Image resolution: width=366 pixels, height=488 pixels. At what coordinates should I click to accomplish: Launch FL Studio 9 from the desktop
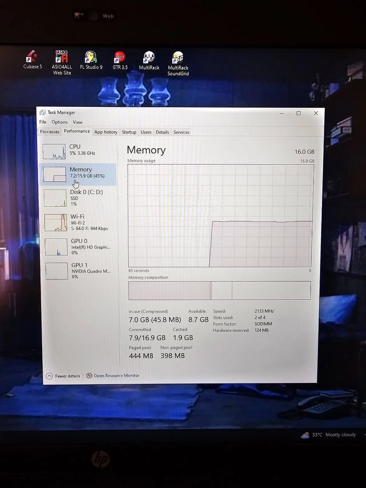pos(91,60)
